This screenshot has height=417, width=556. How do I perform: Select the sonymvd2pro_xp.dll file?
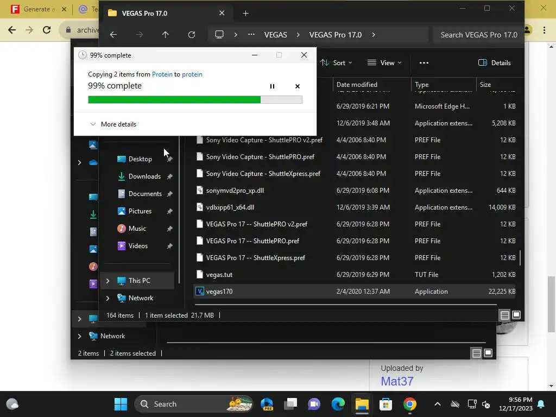tap(355, 191)
